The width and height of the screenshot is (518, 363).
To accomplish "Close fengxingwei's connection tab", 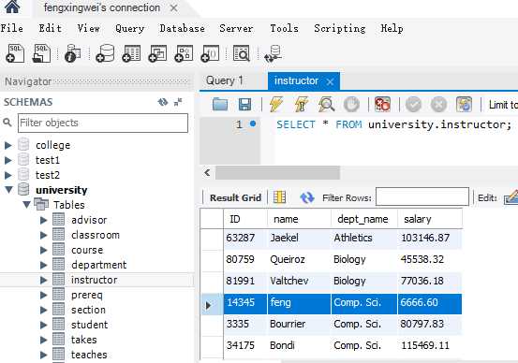I will [x=174, y=7].
